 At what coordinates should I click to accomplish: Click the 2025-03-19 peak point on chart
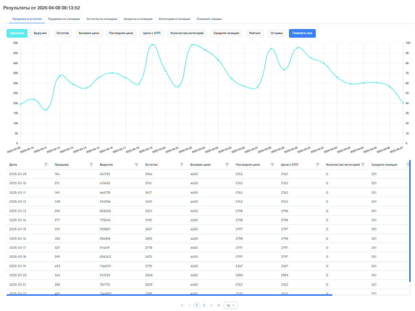152,45
